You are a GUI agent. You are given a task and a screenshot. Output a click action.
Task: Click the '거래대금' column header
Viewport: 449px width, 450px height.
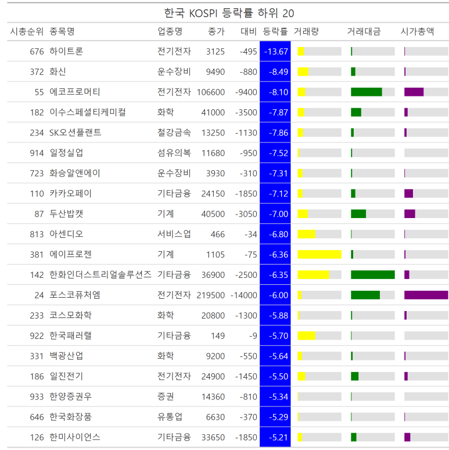(364, 31)
